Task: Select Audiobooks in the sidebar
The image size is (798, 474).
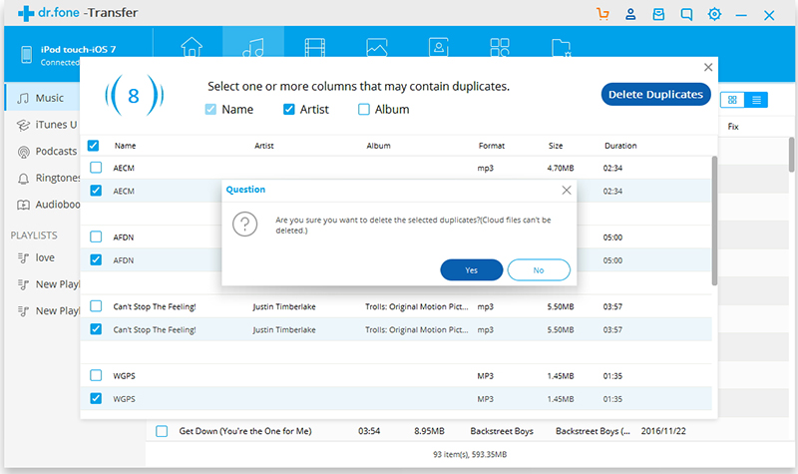Action: (49, 205)
